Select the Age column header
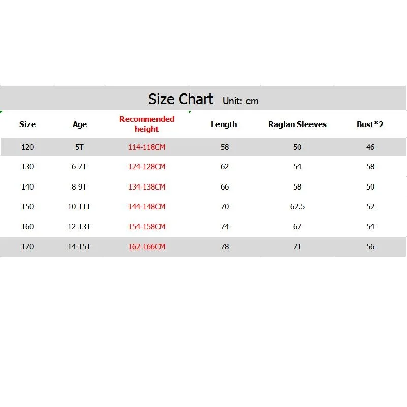This screenshot has width=407, height=407. click(x=80, y=124)
